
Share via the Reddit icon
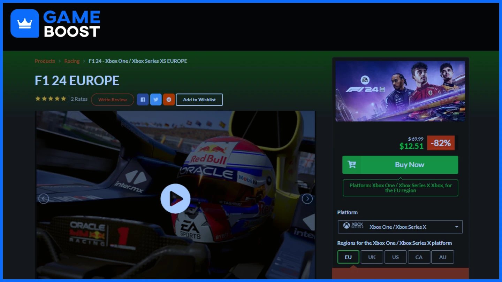[x=169, y=100]
